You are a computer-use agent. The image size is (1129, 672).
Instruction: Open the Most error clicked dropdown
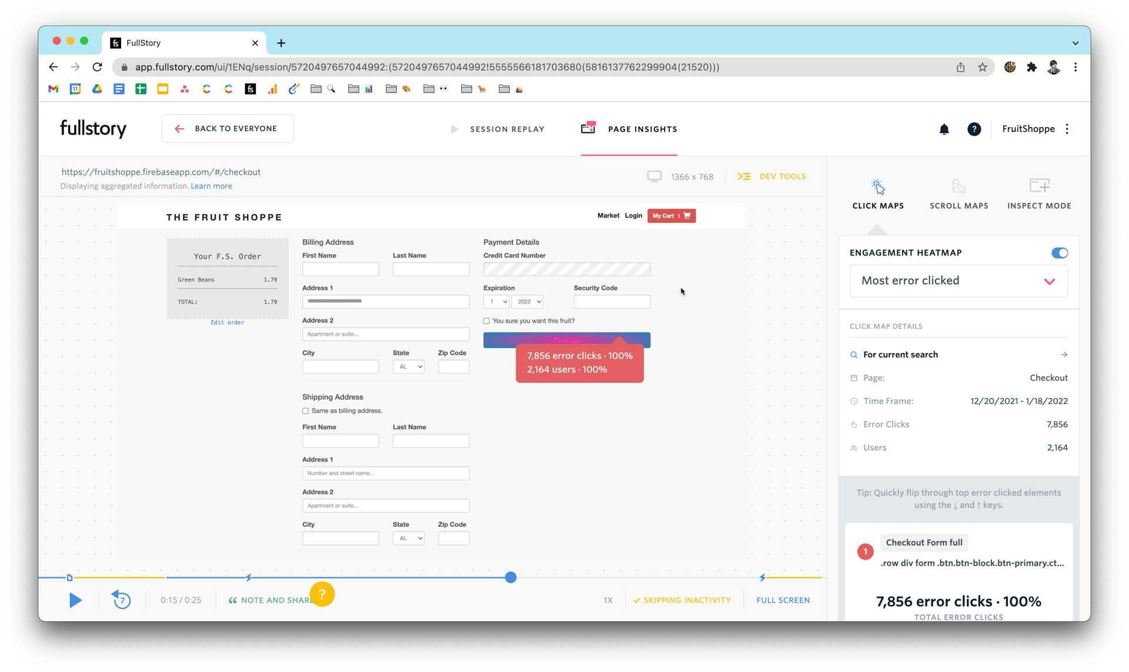coord(958,280)
